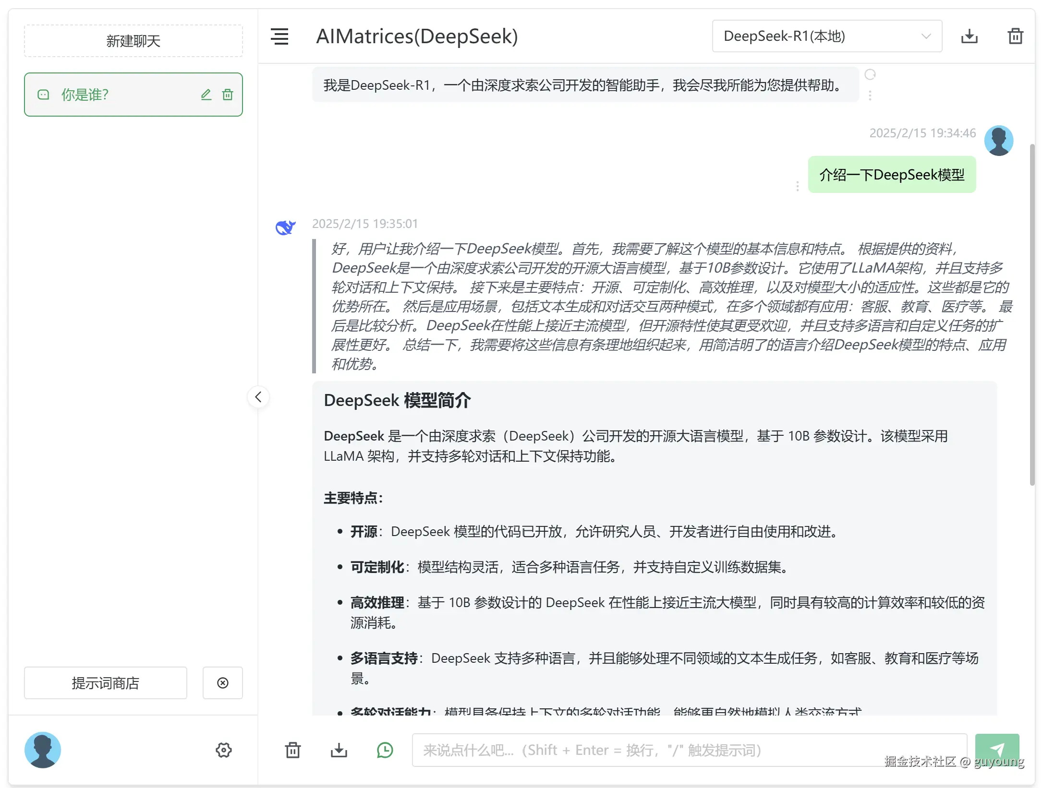Open options menu beside the user message

pos(797,187)
